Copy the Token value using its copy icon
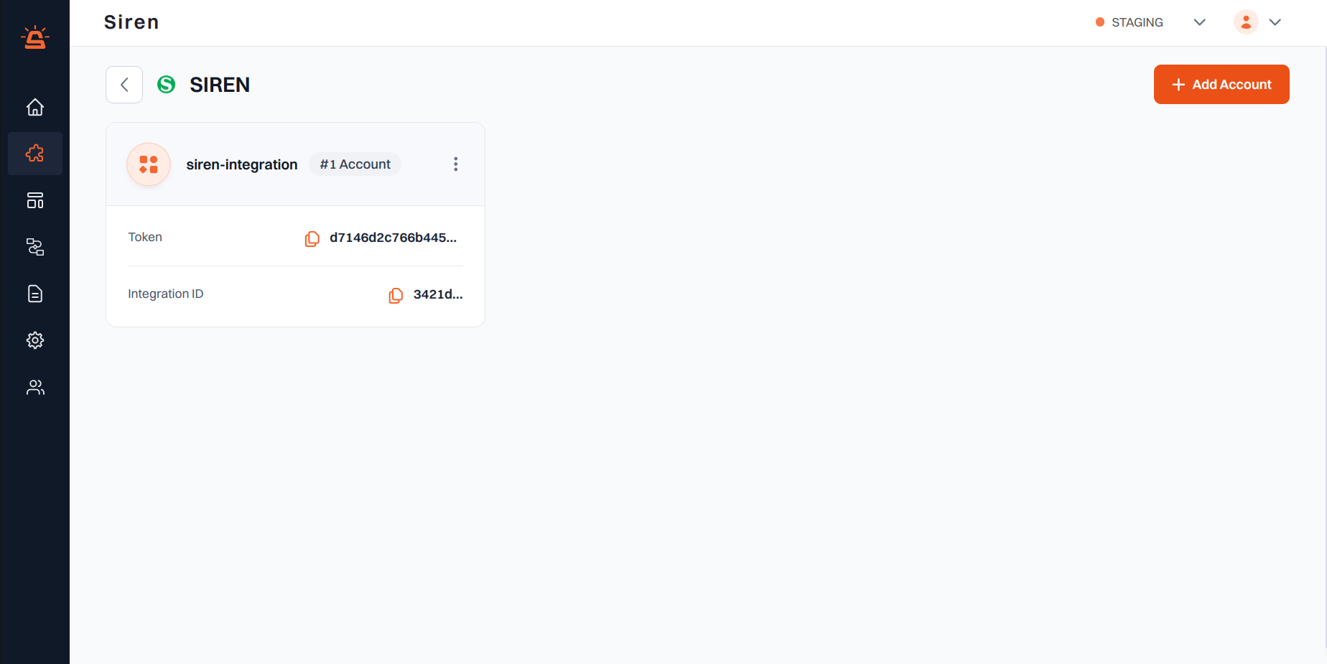 tap(312, 238)
